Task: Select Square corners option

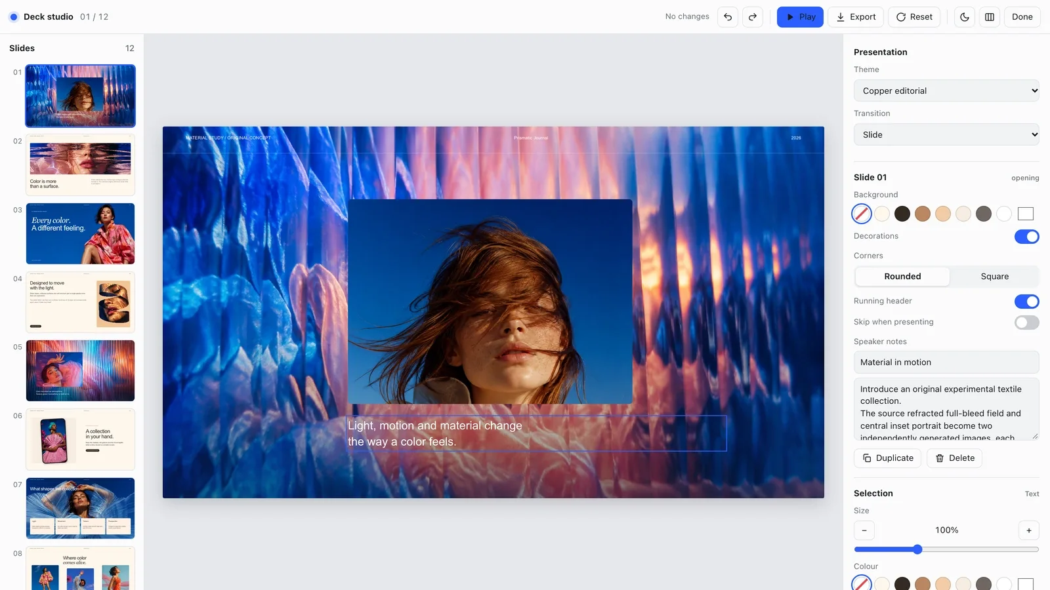Action: point(995,277)
